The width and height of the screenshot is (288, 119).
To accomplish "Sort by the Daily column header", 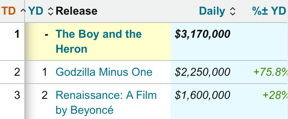I will click(212, 11).
